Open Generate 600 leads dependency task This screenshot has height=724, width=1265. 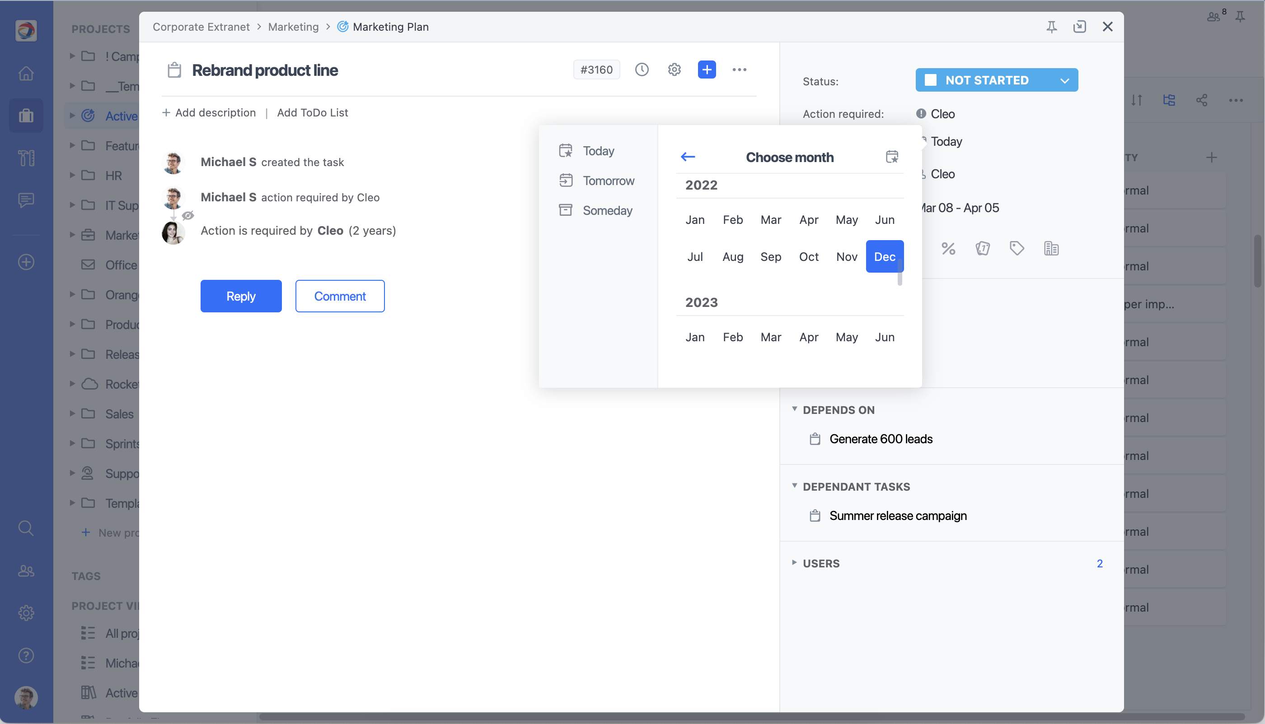[x=881, y=439]
